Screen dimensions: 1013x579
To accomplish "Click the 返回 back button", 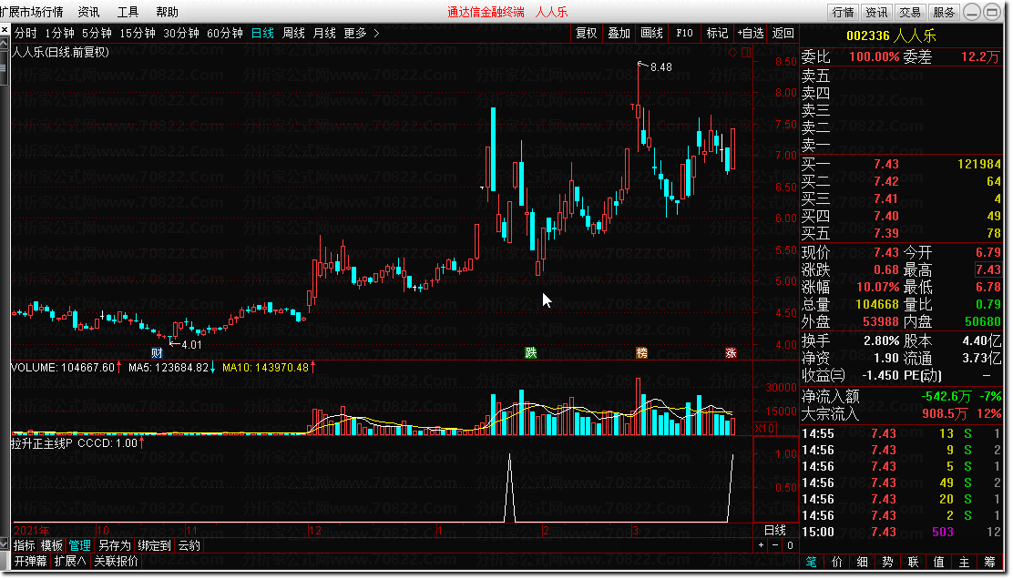I will (x=783, y=33).
